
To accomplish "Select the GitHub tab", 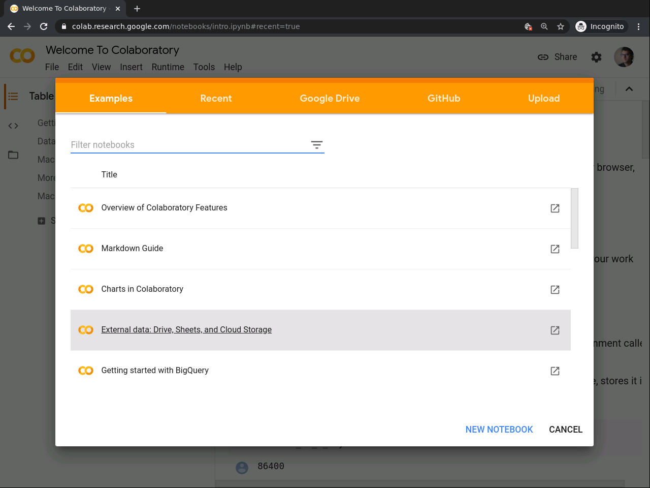I will tap(444, 99).
